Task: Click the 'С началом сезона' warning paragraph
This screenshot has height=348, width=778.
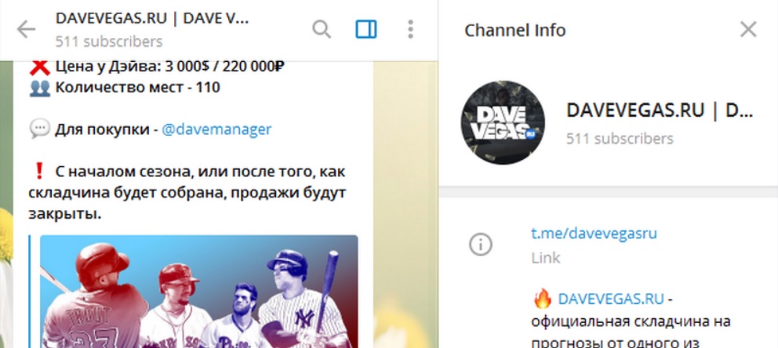Action: 187,193
